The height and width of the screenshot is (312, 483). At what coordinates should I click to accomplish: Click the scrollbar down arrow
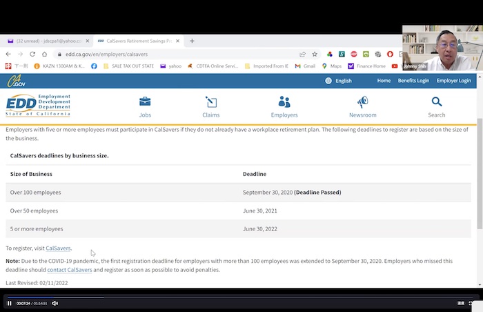(480, 285)
